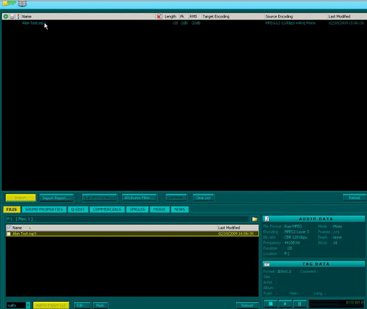This screenshot has height=309, width=367.
Task: Switch to the FILES tab
Action: [12, 210]
